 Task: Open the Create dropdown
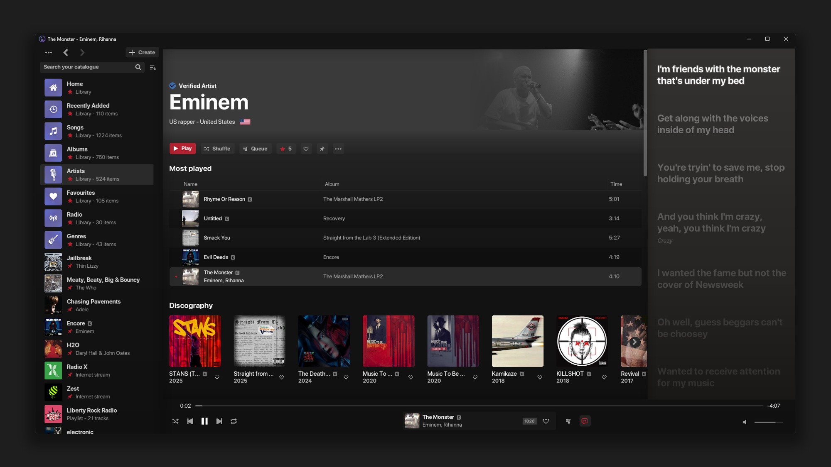(142, 52)
